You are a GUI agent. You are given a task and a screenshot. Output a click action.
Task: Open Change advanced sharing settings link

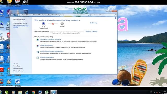click(x=21, y=26)
